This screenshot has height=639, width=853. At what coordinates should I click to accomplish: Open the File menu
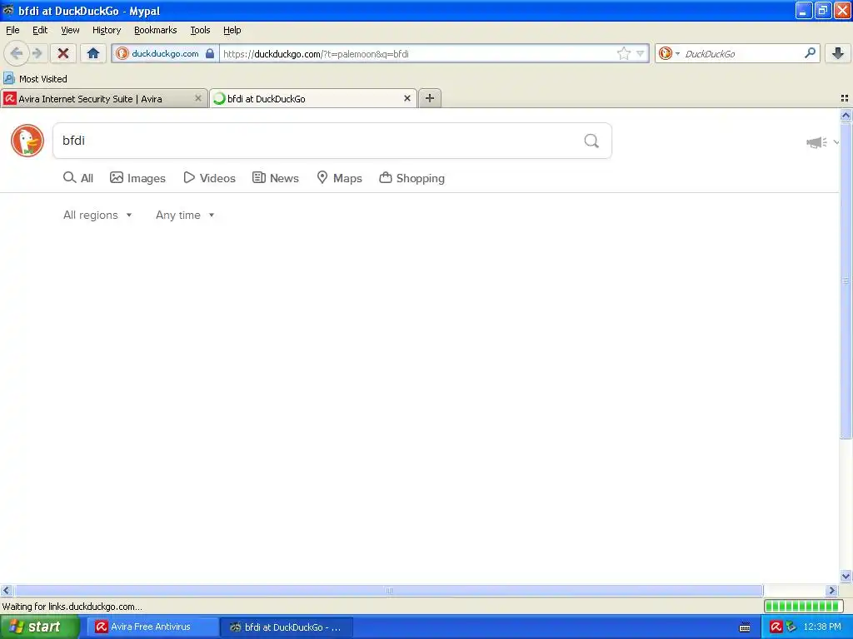(x=12, y=30)
